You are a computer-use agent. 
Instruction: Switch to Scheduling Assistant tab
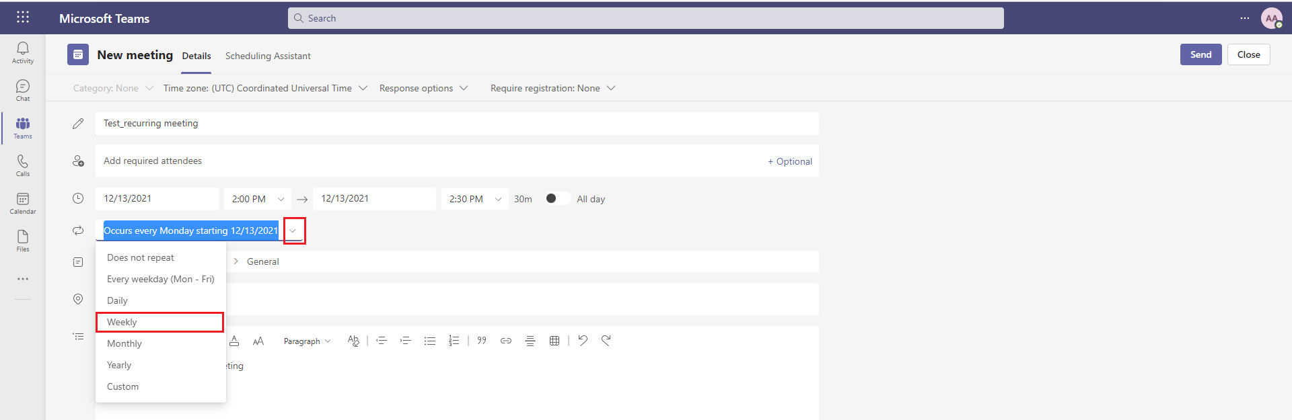tap(268, 56)
